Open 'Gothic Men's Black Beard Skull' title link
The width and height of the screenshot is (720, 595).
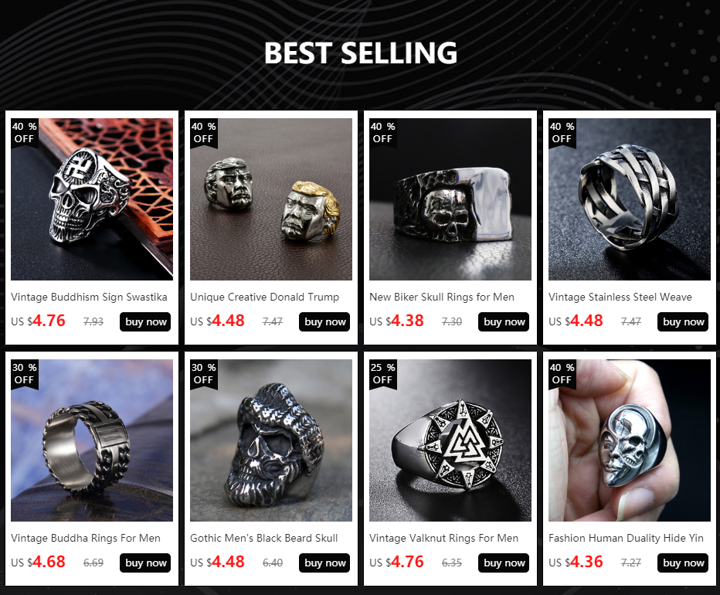click(264, 538)
